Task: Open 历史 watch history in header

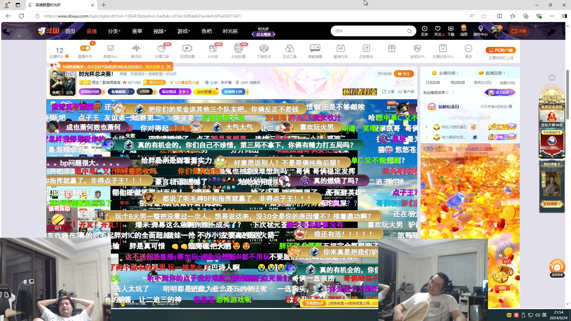Action: [x=424, y=31]
